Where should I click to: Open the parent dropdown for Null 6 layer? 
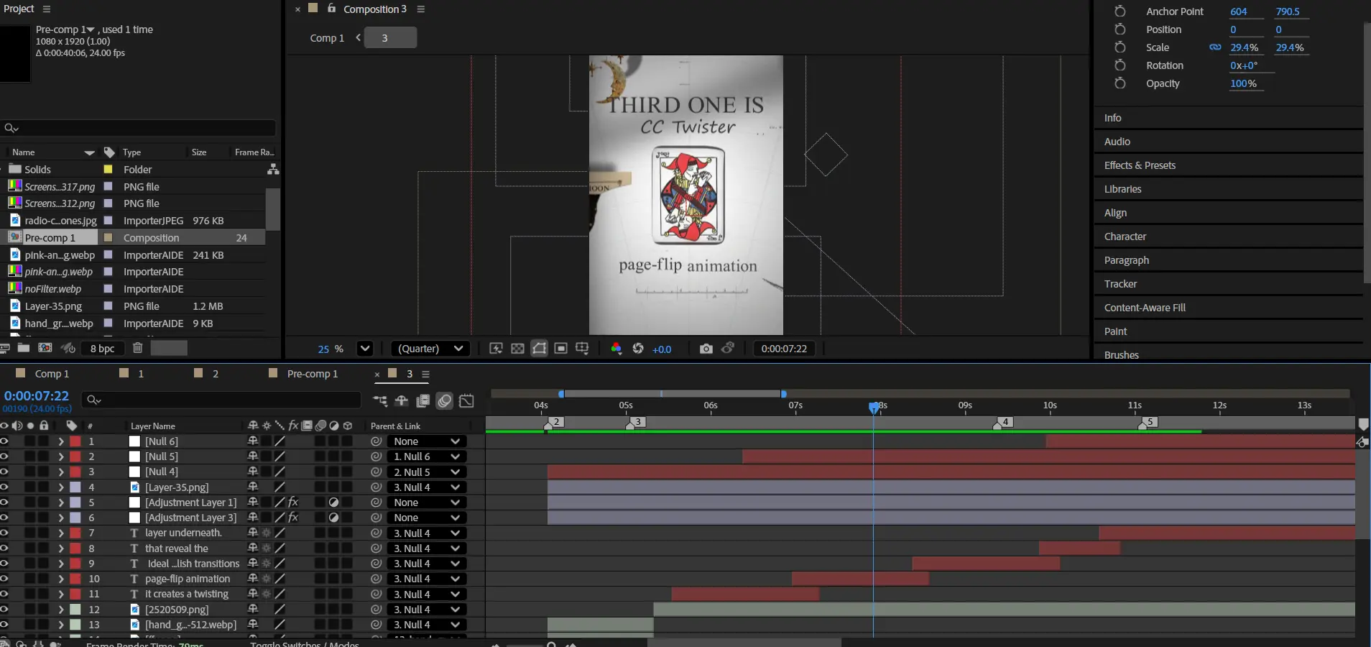427,441
